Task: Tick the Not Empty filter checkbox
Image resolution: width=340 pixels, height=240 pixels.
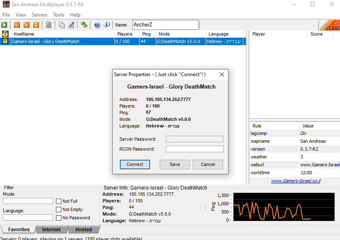Action: (x=58, y=209)
